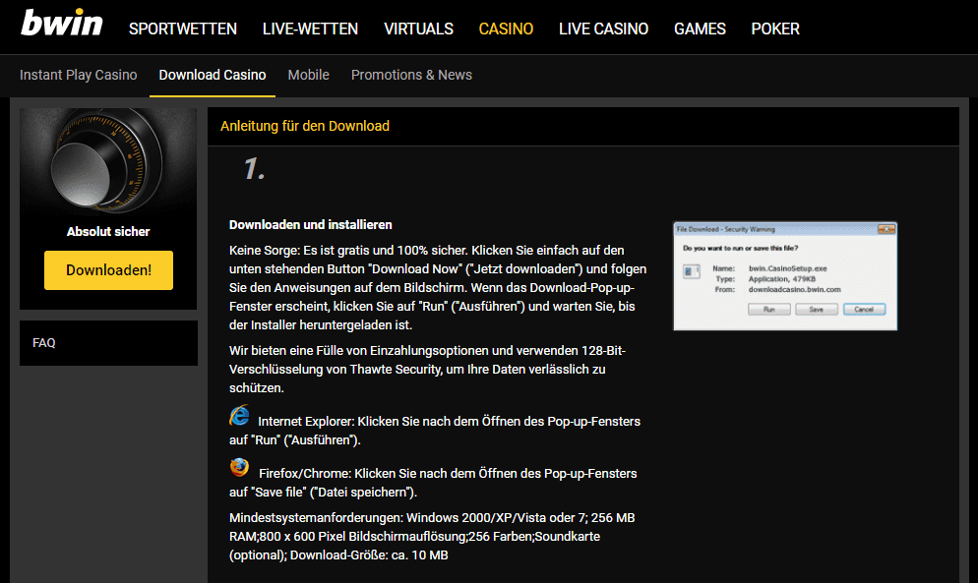Click the Downloaden und installieren heading

click(311, 224)
